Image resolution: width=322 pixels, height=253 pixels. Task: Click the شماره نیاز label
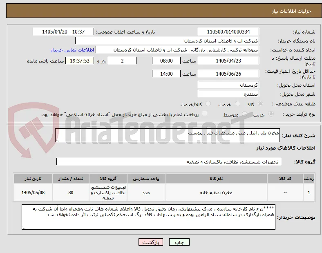point(304,32)
